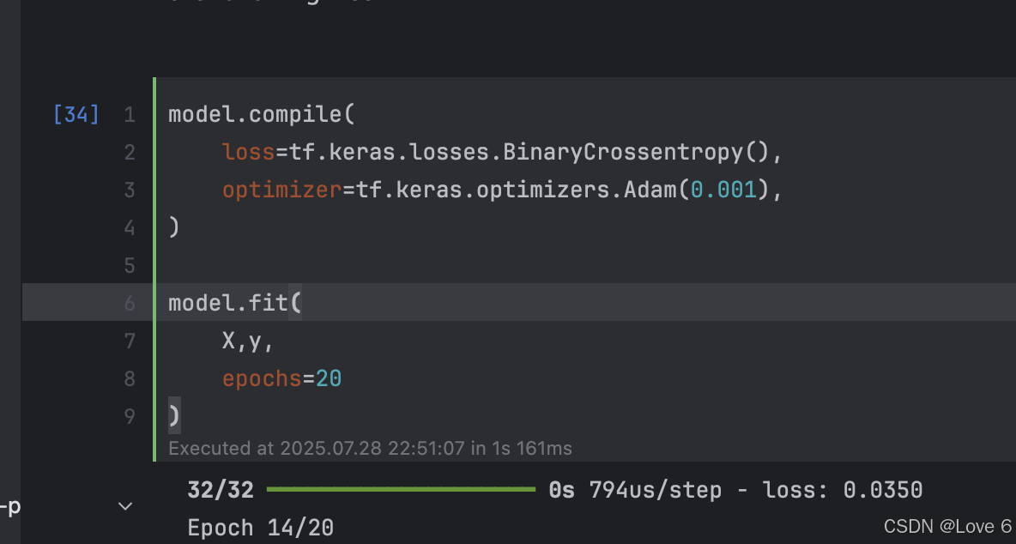The width and height of the screenshot is (1016, 544).
Task: Click the Epoch 14/20 output line
Action: pos(261,528)
